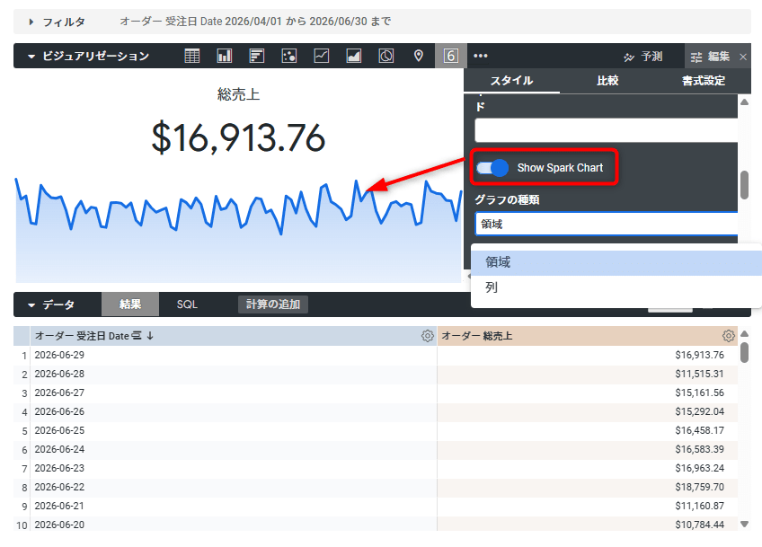Viewport: 762px width, 547px height.
Task: Click the filter summary date range text
Action: [255, 22]
